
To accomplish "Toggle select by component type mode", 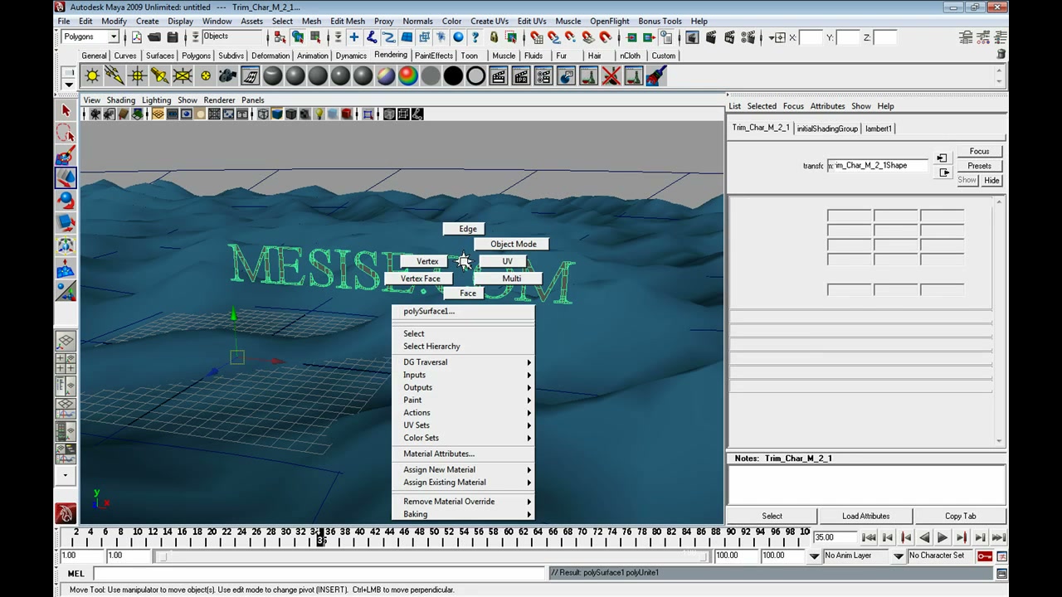I will (314, 37).
